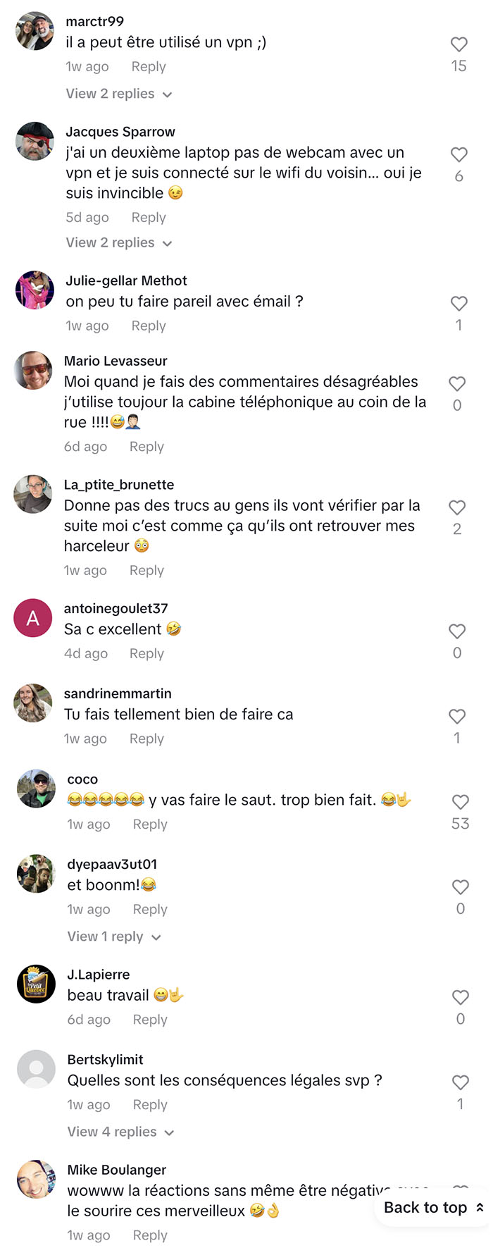Reply to coco's comment
The image size is (493, 1248).
click(x=150, y=824)
